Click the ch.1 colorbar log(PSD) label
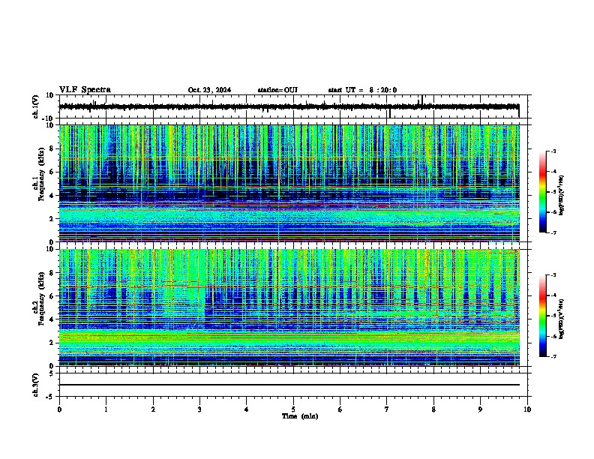The height and width of the screenshot is (459, 594). [x=562, y=195]
